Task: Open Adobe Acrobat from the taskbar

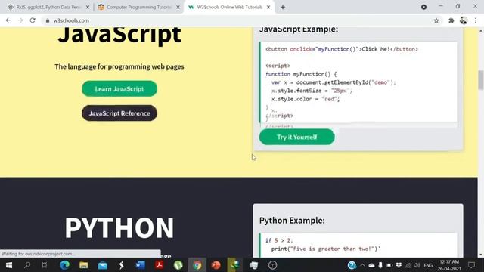Action: [x=160, y=265]
